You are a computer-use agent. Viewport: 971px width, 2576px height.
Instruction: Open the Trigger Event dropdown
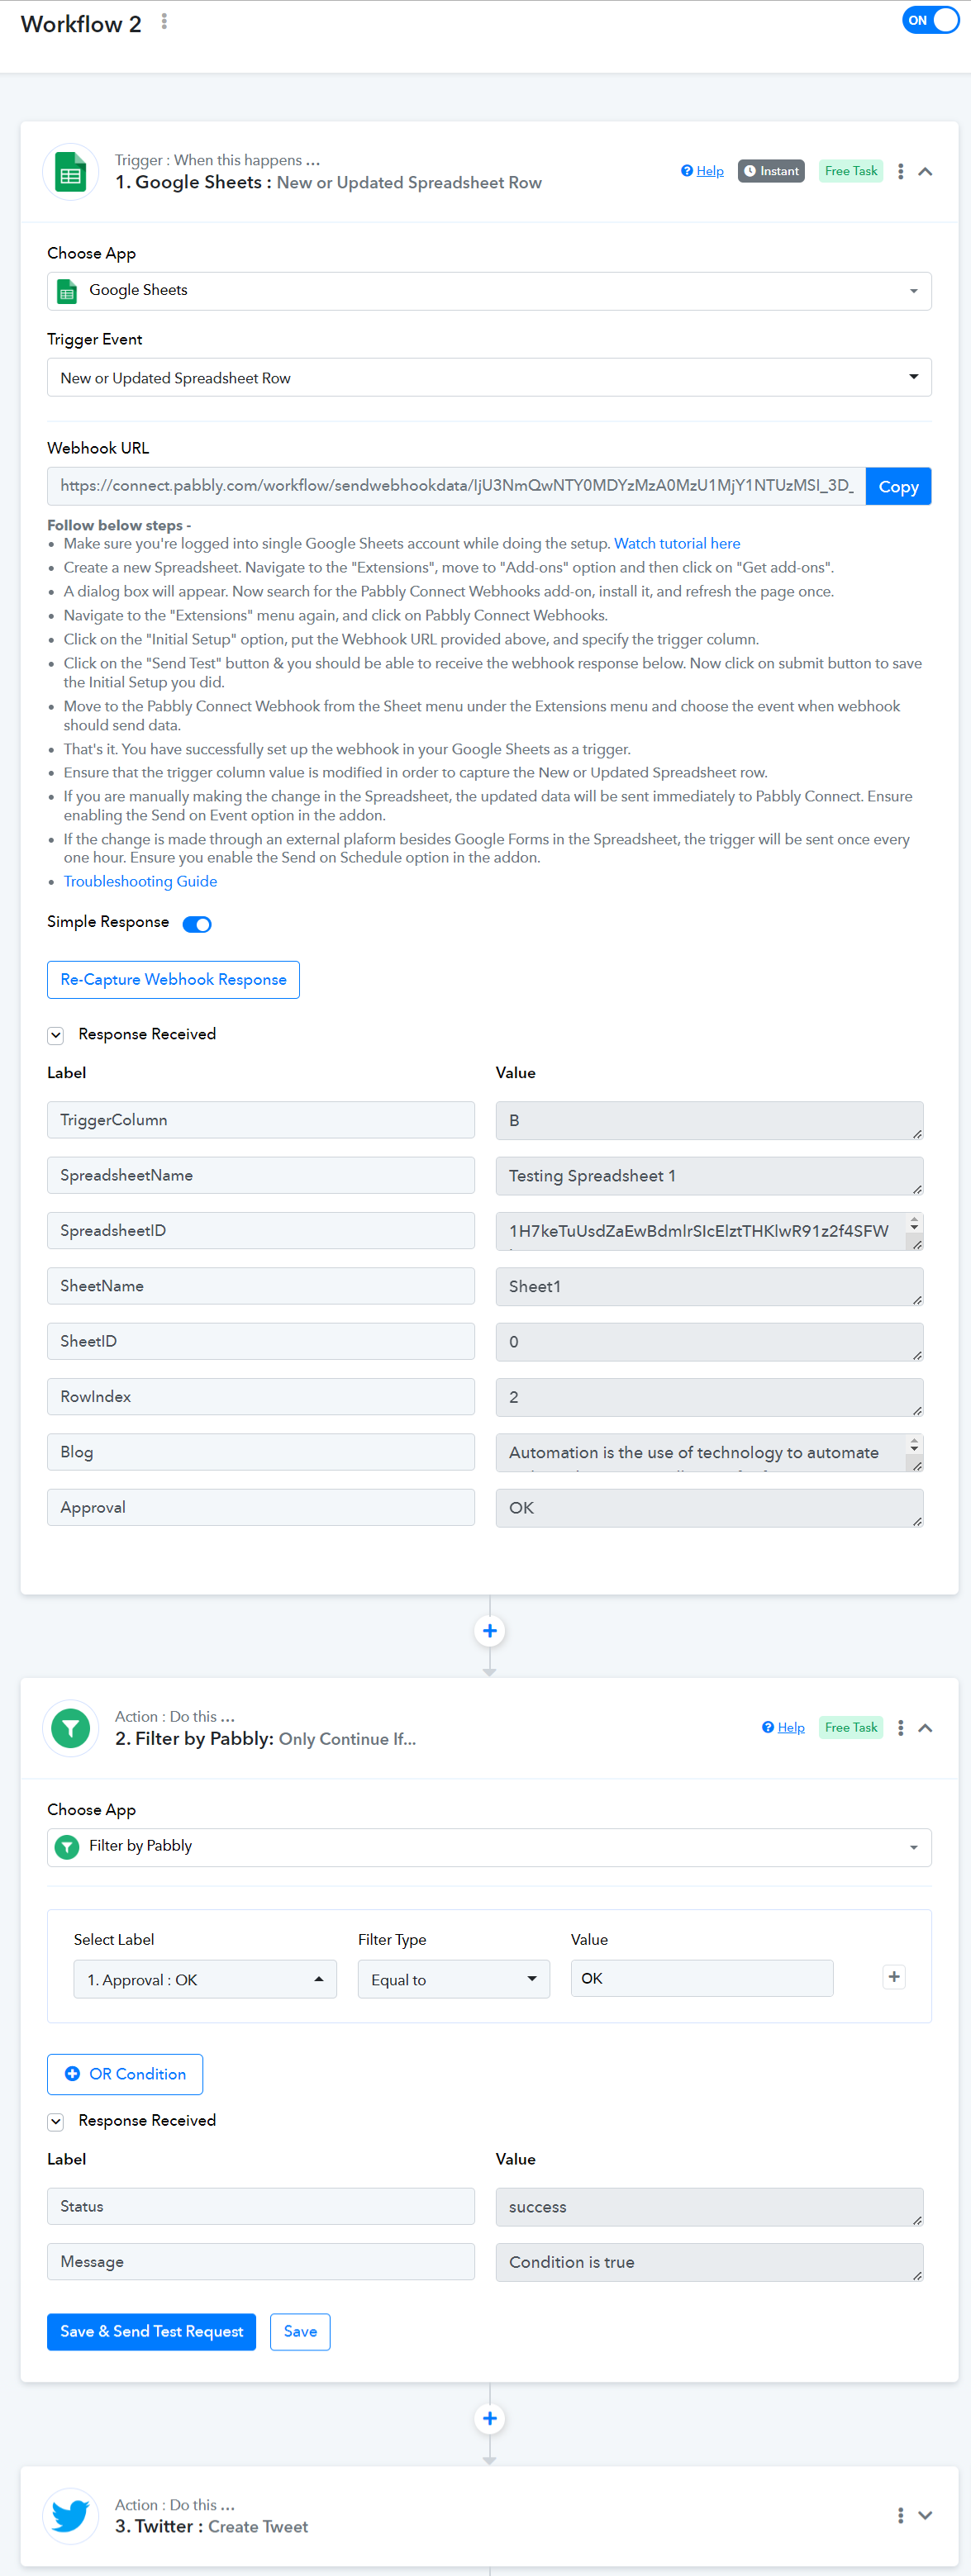pos(489,377)
